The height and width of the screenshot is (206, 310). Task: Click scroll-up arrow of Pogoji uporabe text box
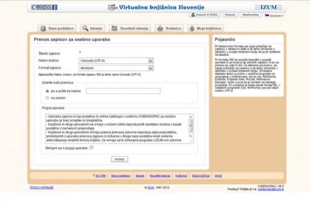coord(191,117)
